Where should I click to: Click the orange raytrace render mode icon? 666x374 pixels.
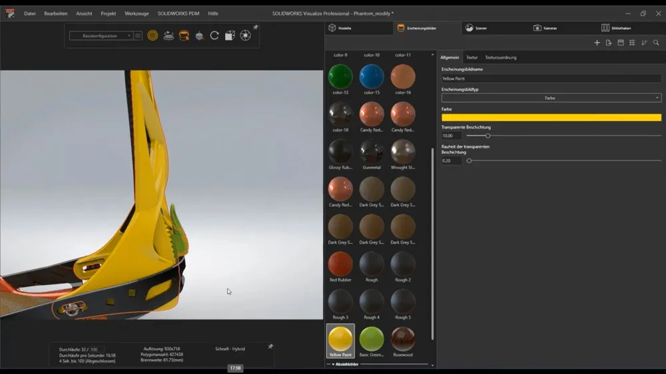coord(153,36)
